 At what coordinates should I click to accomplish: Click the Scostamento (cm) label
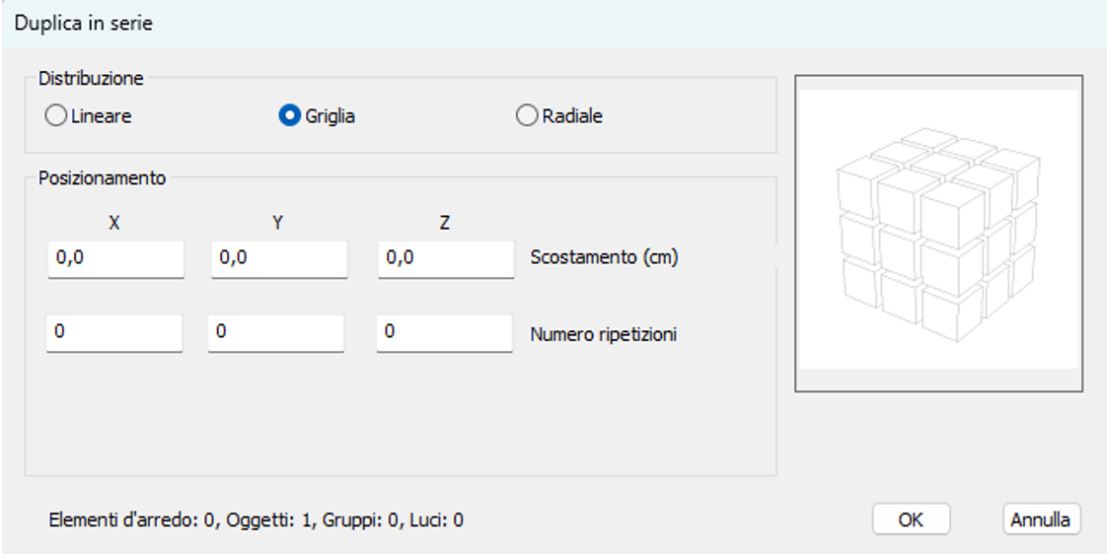tap(604, 258)
